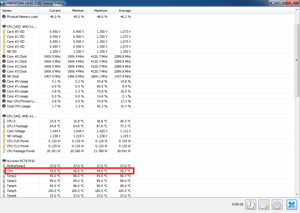Click the log file with plus icon
The image size is (300, 213).
tap(264, 205)
